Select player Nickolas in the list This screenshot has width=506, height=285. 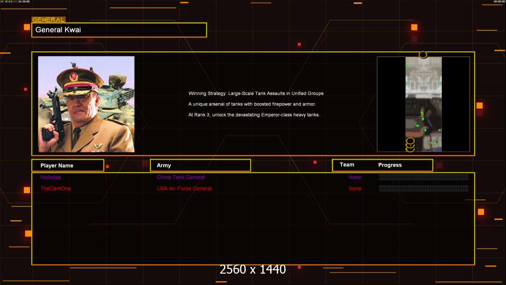pos(51,177)
